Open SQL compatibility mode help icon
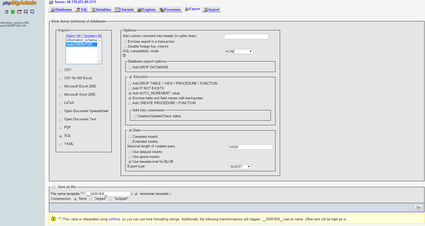The height and width of the screenshot is (226, 425). pyautogui.click(x=124, y=56)
